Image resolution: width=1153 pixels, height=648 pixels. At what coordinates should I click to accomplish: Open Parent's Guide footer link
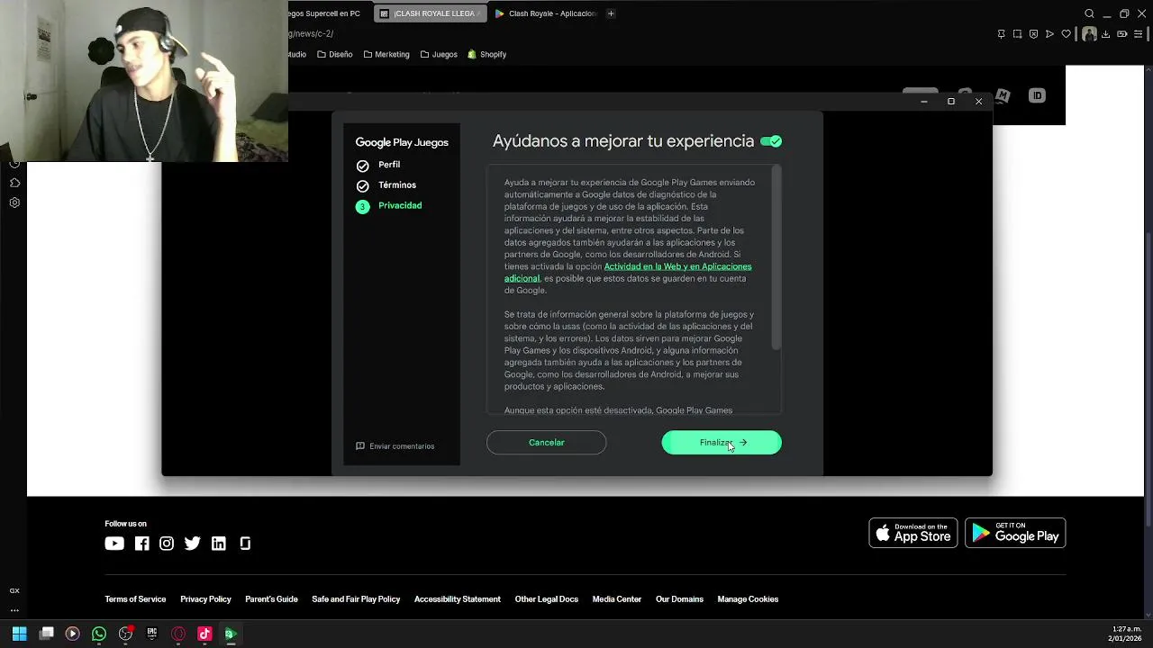click(x=271, y=599)
